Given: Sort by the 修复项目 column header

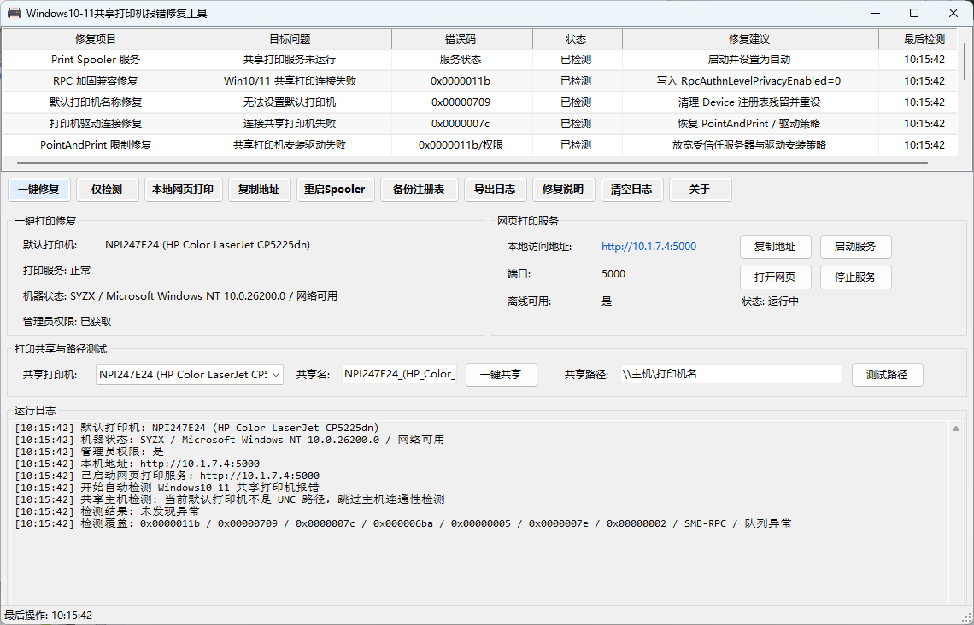Looking at the screenshot, I should (x=97, y=38).
